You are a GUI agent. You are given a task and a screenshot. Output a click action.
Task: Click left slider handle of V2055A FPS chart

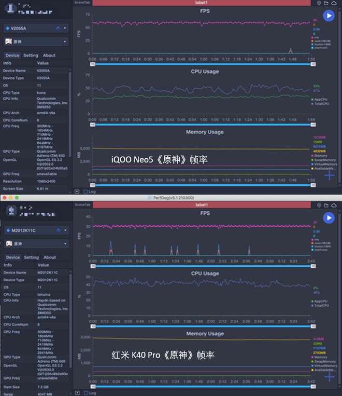tap(93, 64)
